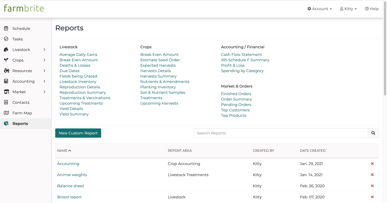This screenshot has width=387, height=203.
Task: Click the Accounting calculator icon
Action: pyautogui.click(x=6, y=81)
